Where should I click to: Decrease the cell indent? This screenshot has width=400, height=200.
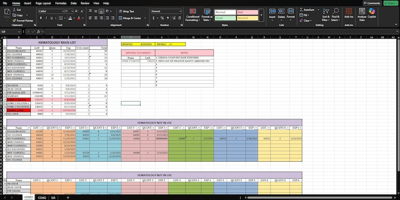[107, 18]
